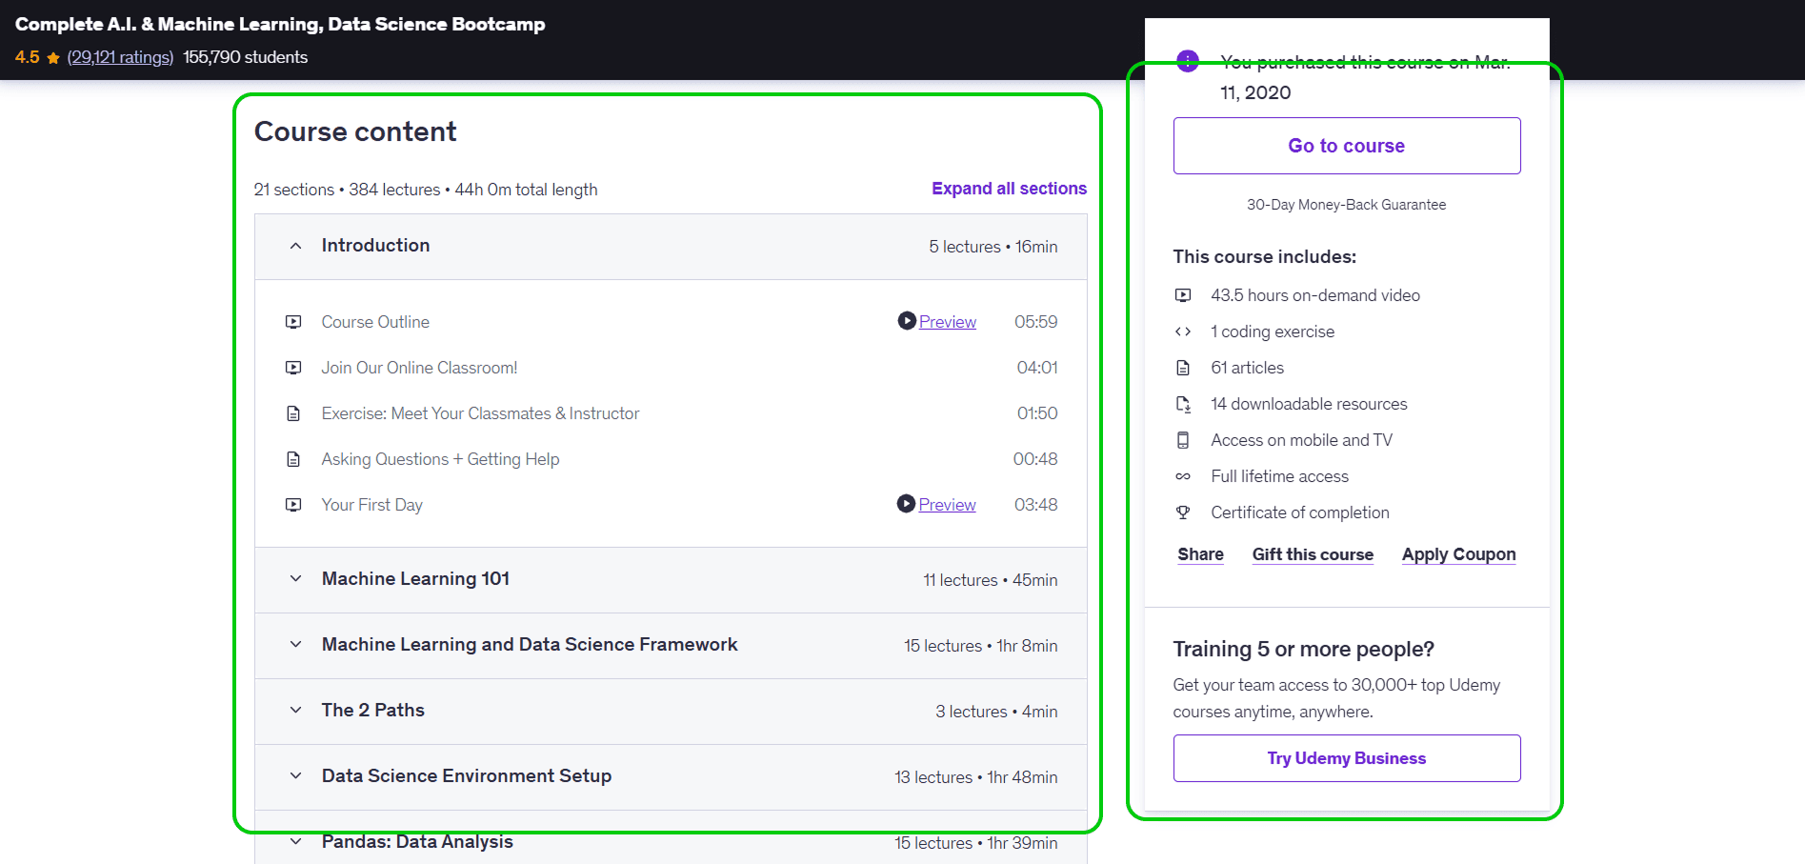Viewport: 1805px width, 864px height.
Task: Click the 5 lectures • 16min label
Action: [x=993, y=247]
